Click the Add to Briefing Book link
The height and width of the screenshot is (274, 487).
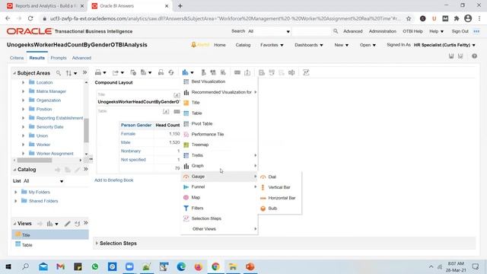113,180
